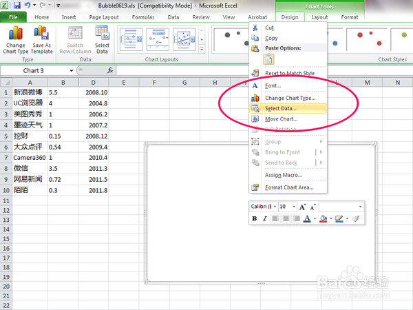Viewport: 413px width, 310px height.
Task: Open the Name Box dropdown arrow
Action: click(x=71, y=71)
